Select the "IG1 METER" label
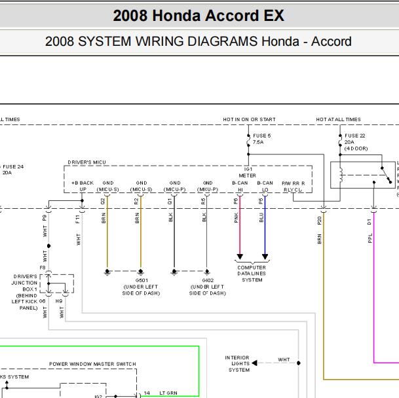The image size is (399, 398). coord(248,172)
